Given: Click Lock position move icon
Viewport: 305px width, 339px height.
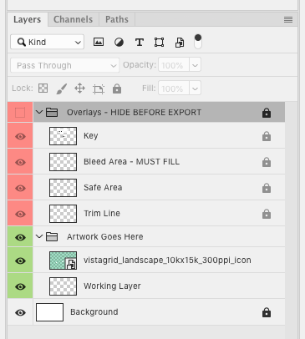Looking at the screenshot, I should coord(79,89).
